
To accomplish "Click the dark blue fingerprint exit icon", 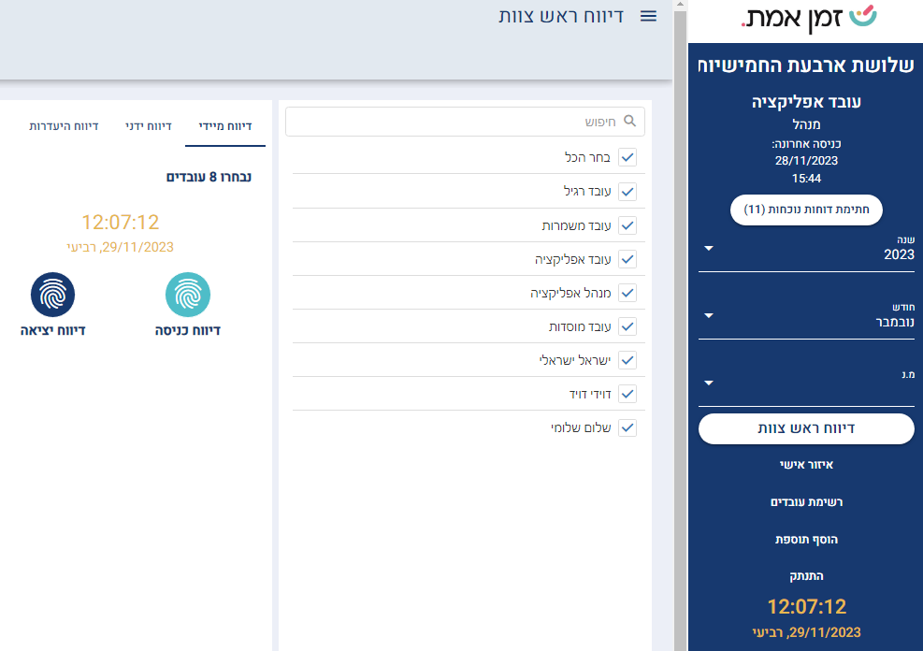I will pyautogui.click(x=52, y=296).
